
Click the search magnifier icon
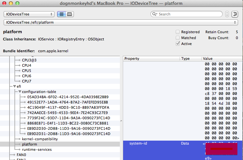[155, 14]
